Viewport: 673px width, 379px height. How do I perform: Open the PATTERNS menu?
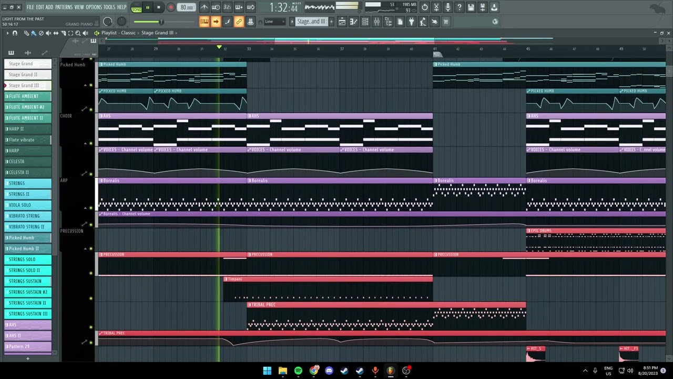click(x=64, y=7)
